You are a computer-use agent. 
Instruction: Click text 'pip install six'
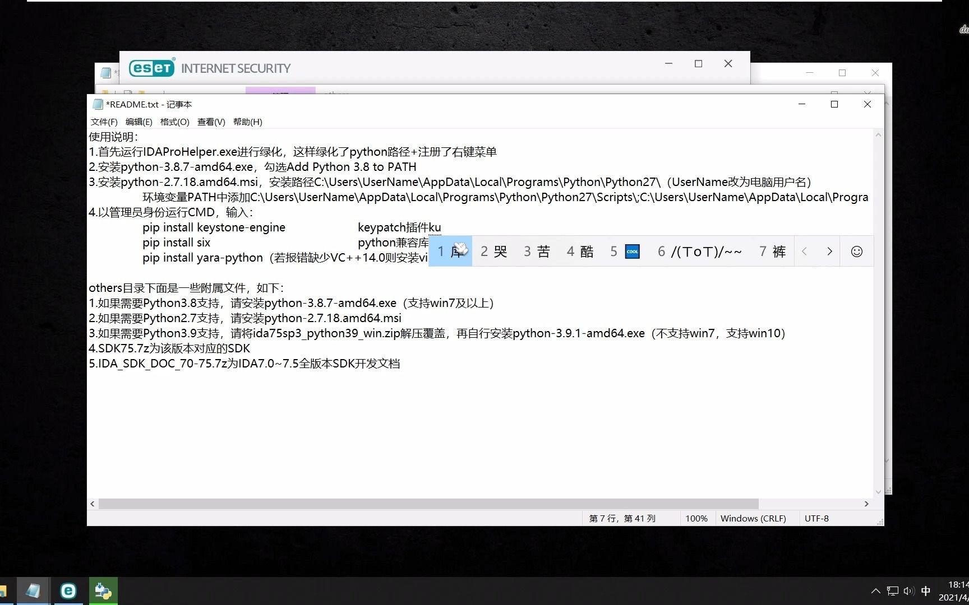pyautogui.click(x=176, y=243)
